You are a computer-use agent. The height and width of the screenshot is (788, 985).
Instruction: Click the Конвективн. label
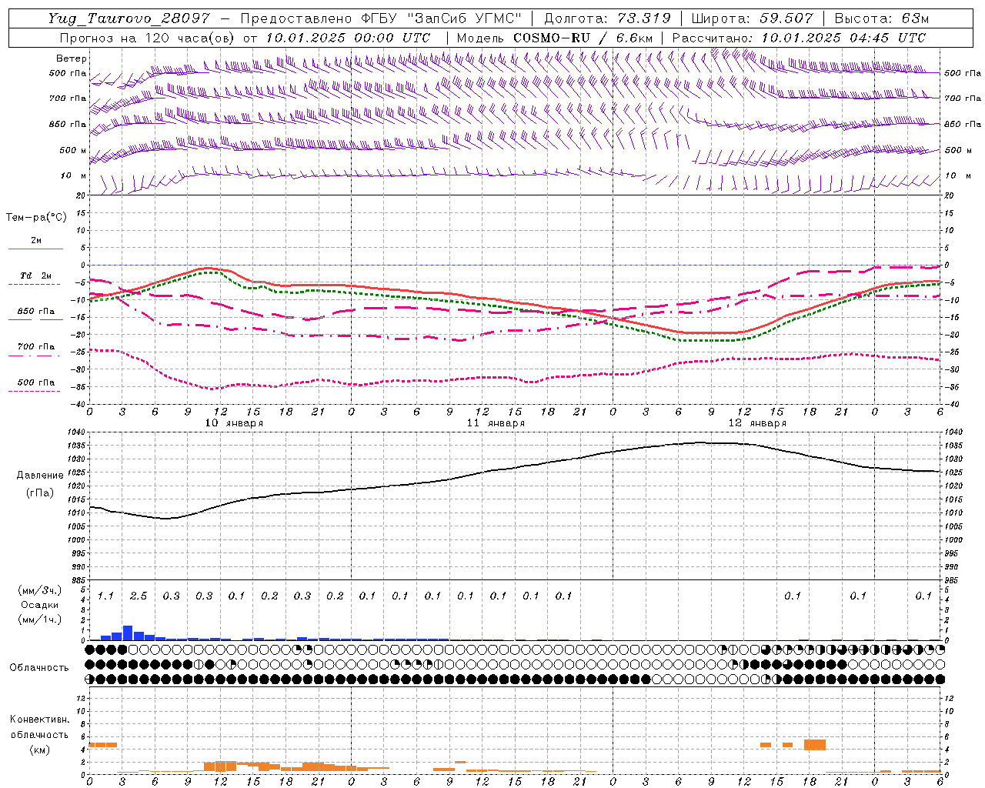tap(40, 720)
